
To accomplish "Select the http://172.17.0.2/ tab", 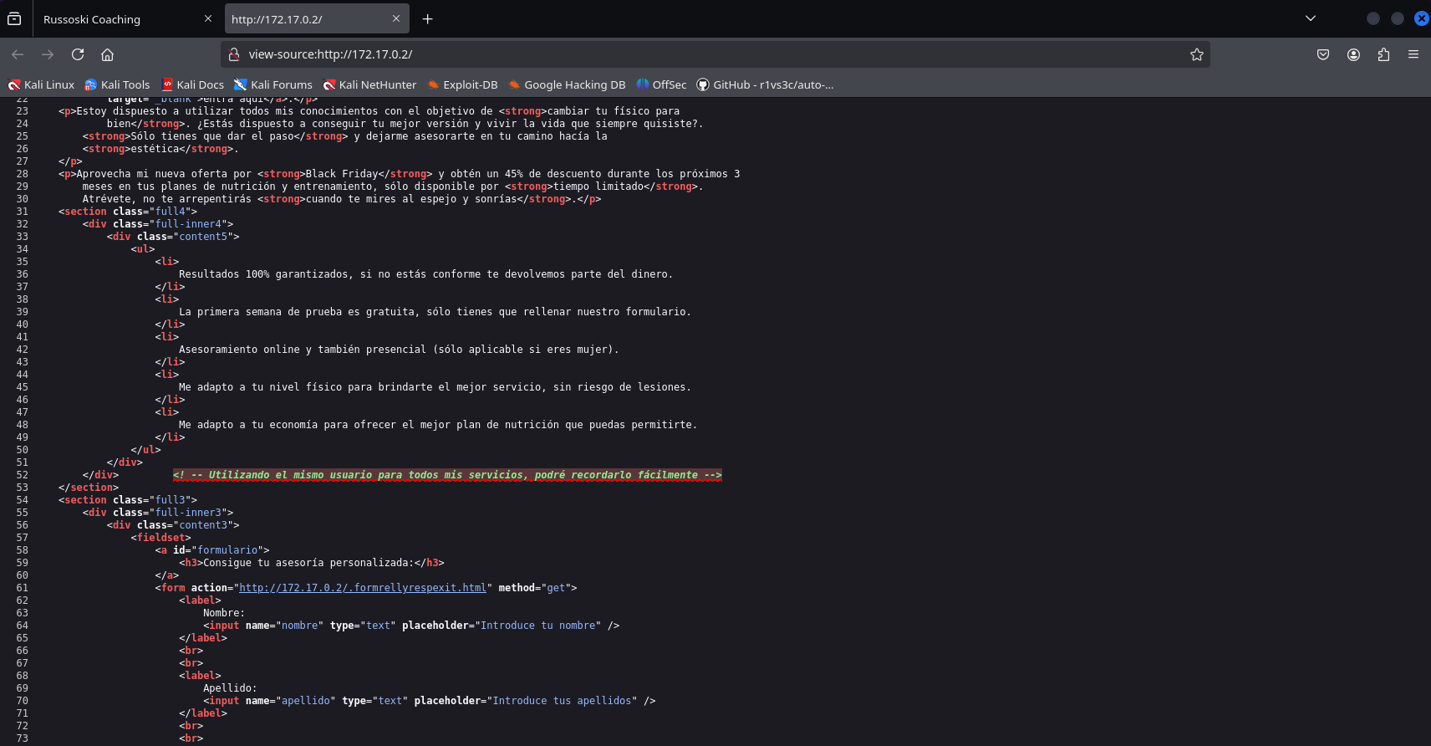I will click(x=318, y=18).
